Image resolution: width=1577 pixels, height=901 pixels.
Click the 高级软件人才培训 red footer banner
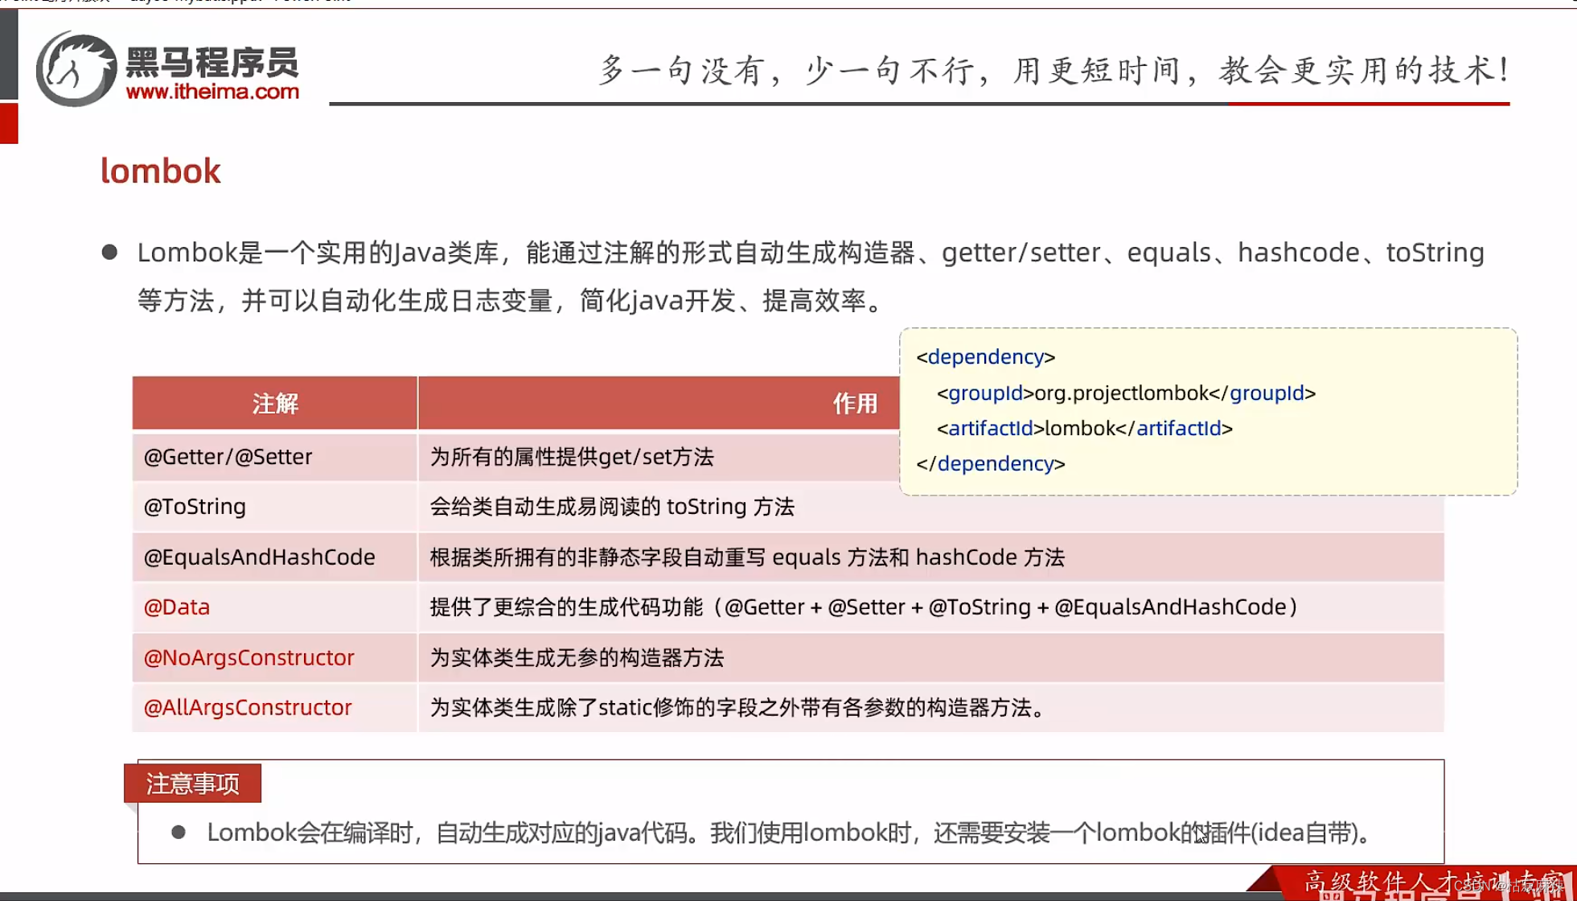click(x=1415, y=882)
